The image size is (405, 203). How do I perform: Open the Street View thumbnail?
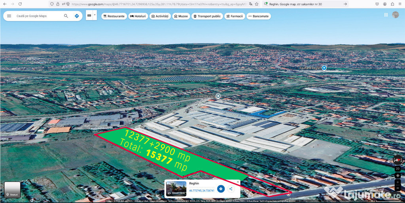coord(176,189)
